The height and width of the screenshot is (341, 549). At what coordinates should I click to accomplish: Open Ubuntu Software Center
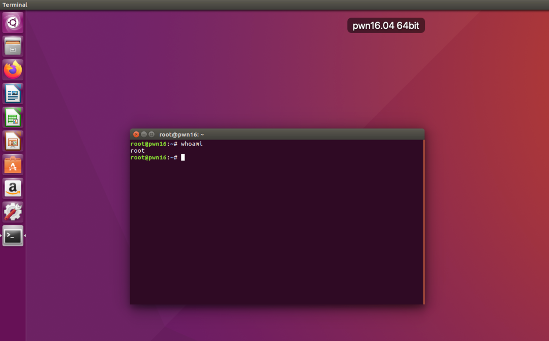point(12,164)
